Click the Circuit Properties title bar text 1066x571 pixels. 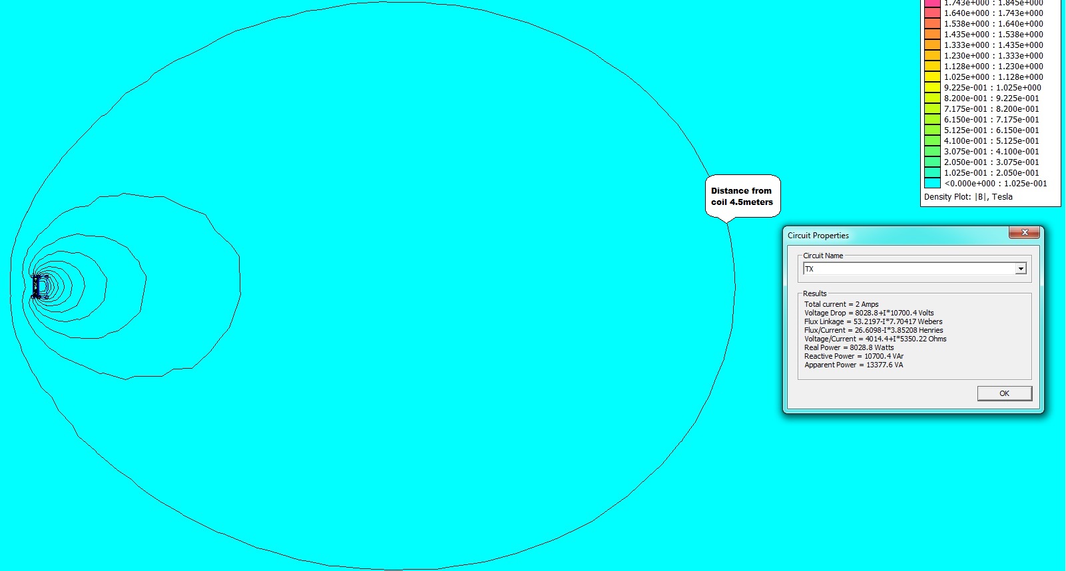[818, 236]
